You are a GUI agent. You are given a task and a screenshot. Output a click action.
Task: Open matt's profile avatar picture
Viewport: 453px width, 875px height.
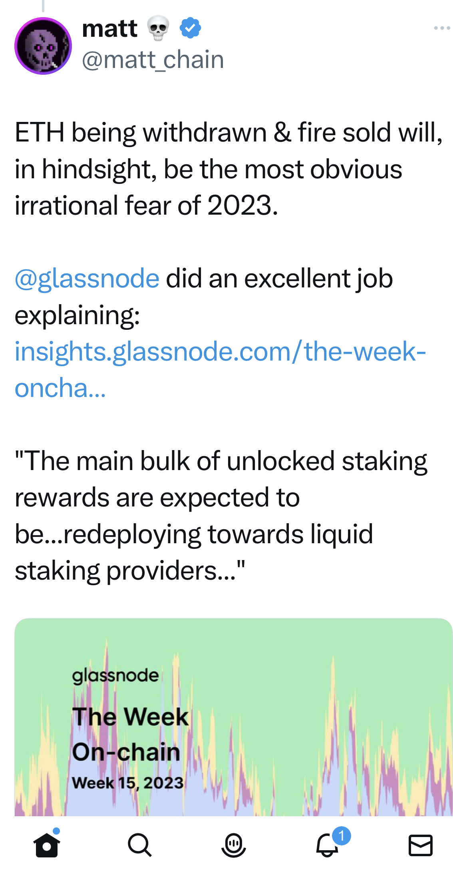point(43,46)
